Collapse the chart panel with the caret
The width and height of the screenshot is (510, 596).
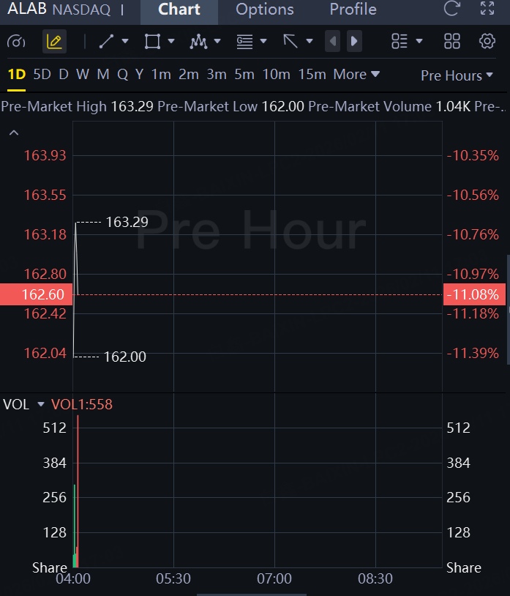point(13,133)
